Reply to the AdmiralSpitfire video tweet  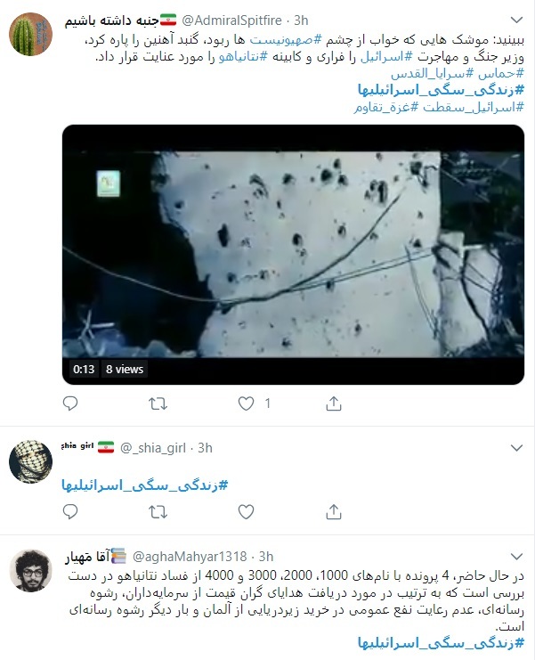point(70,403)
